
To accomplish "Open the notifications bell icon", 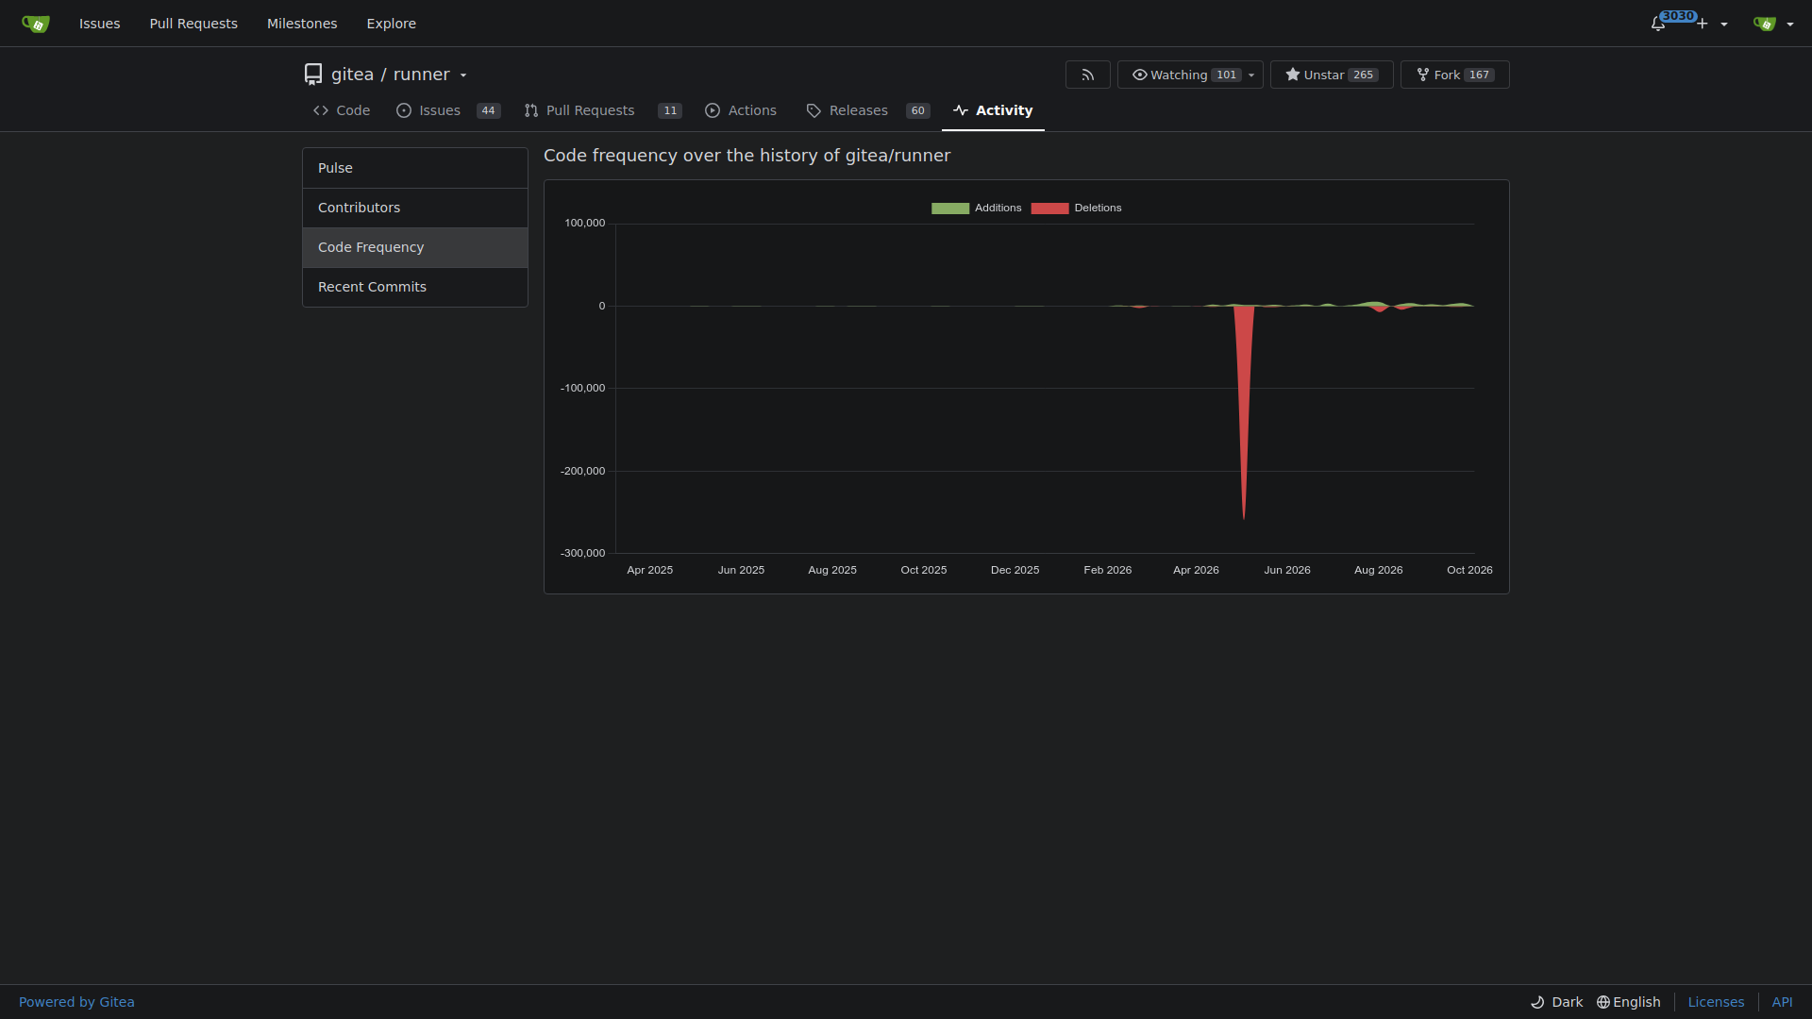I will pyautogui.click(x=1657, y=24).
